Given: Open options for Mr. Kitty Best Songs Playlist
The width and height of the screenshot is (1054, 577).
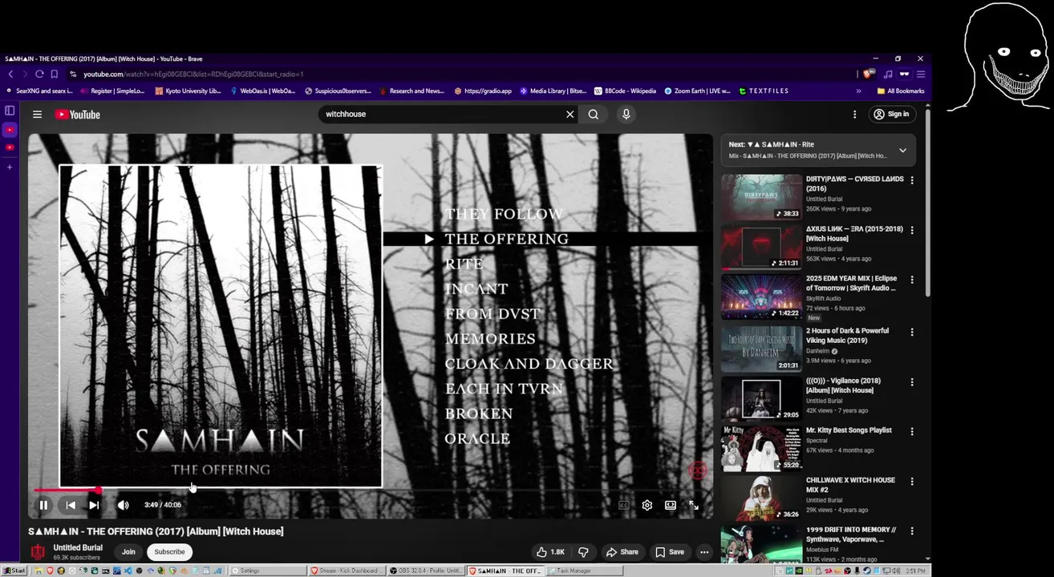Looking at the screenshot, I should point(912,431).
